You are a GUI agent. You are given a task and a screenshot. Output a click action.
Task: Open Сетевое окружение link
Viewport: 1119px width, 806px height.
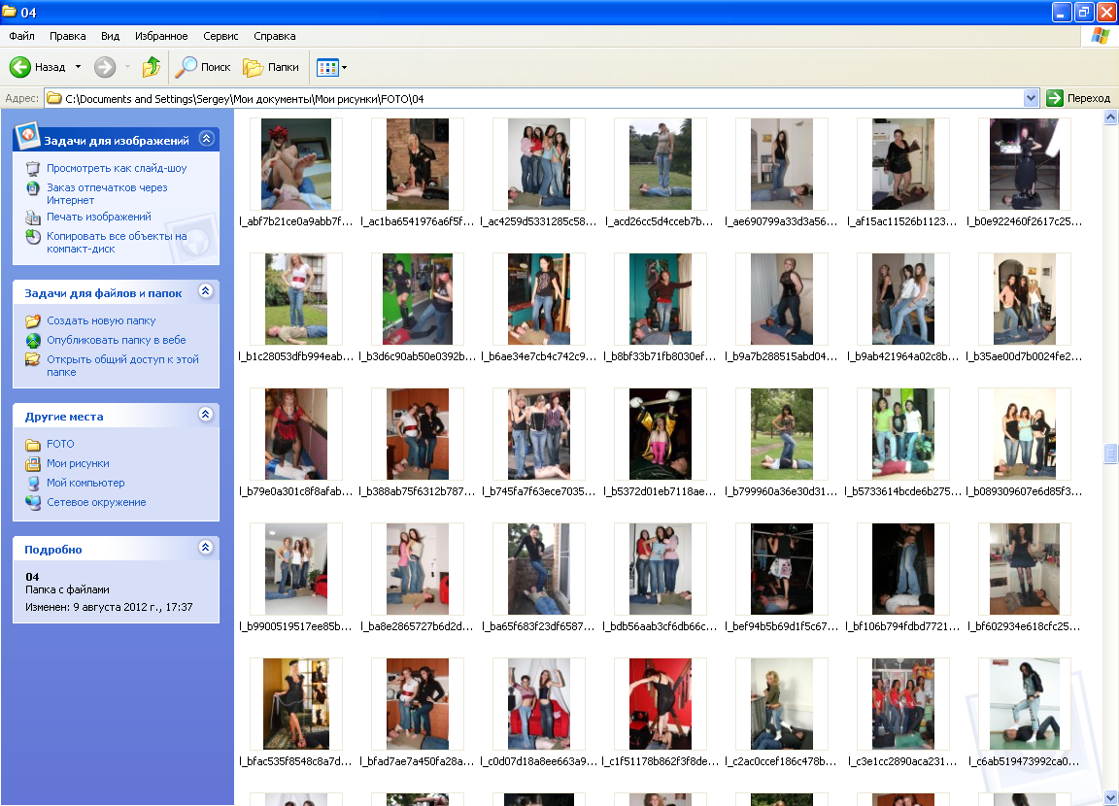96,502
